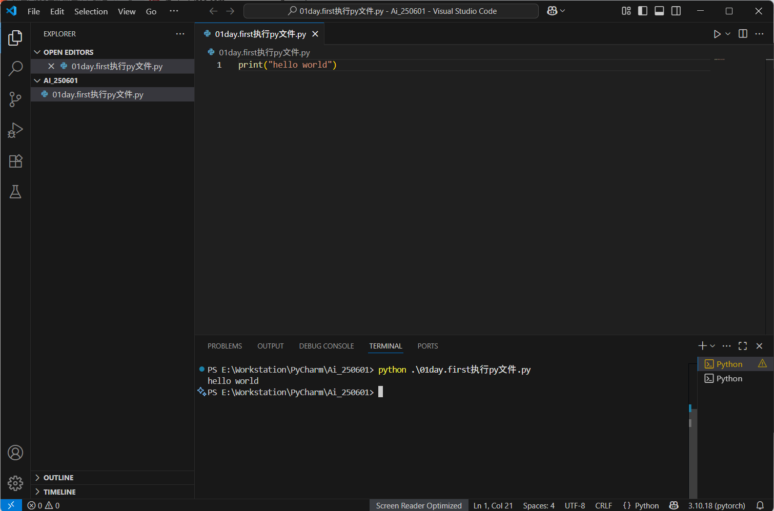Change end of line sequence CRLF
Screen dimensions: 774x511
[x=603, y=505]
